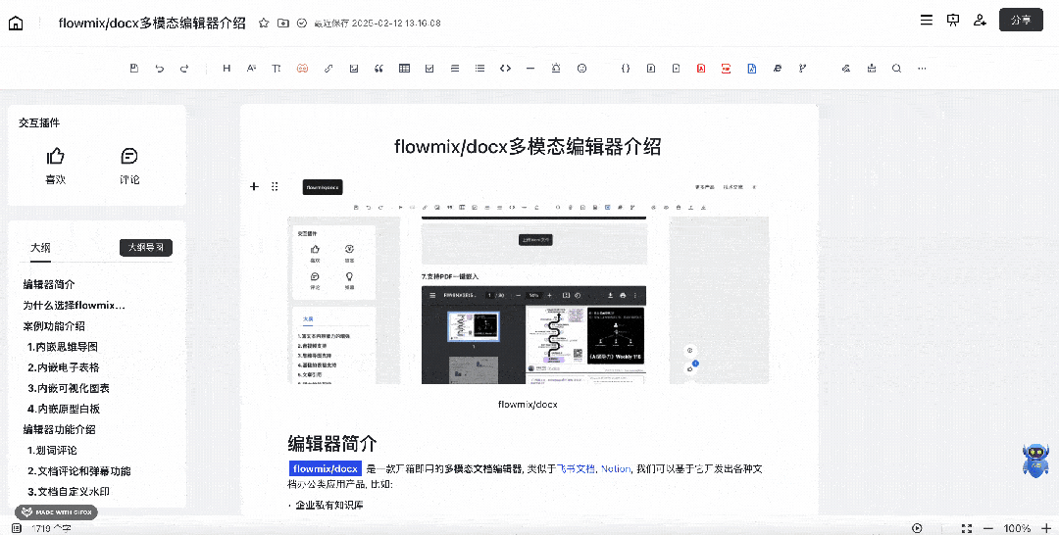
Task: Move document using folder icon
Action: pyautogui.click(x=283, y=23)
